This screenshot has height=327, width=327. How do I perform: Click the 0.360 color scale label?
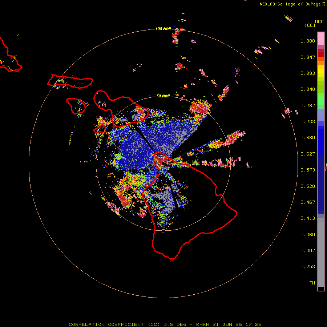pyautogui.click(x=308, y=235)
